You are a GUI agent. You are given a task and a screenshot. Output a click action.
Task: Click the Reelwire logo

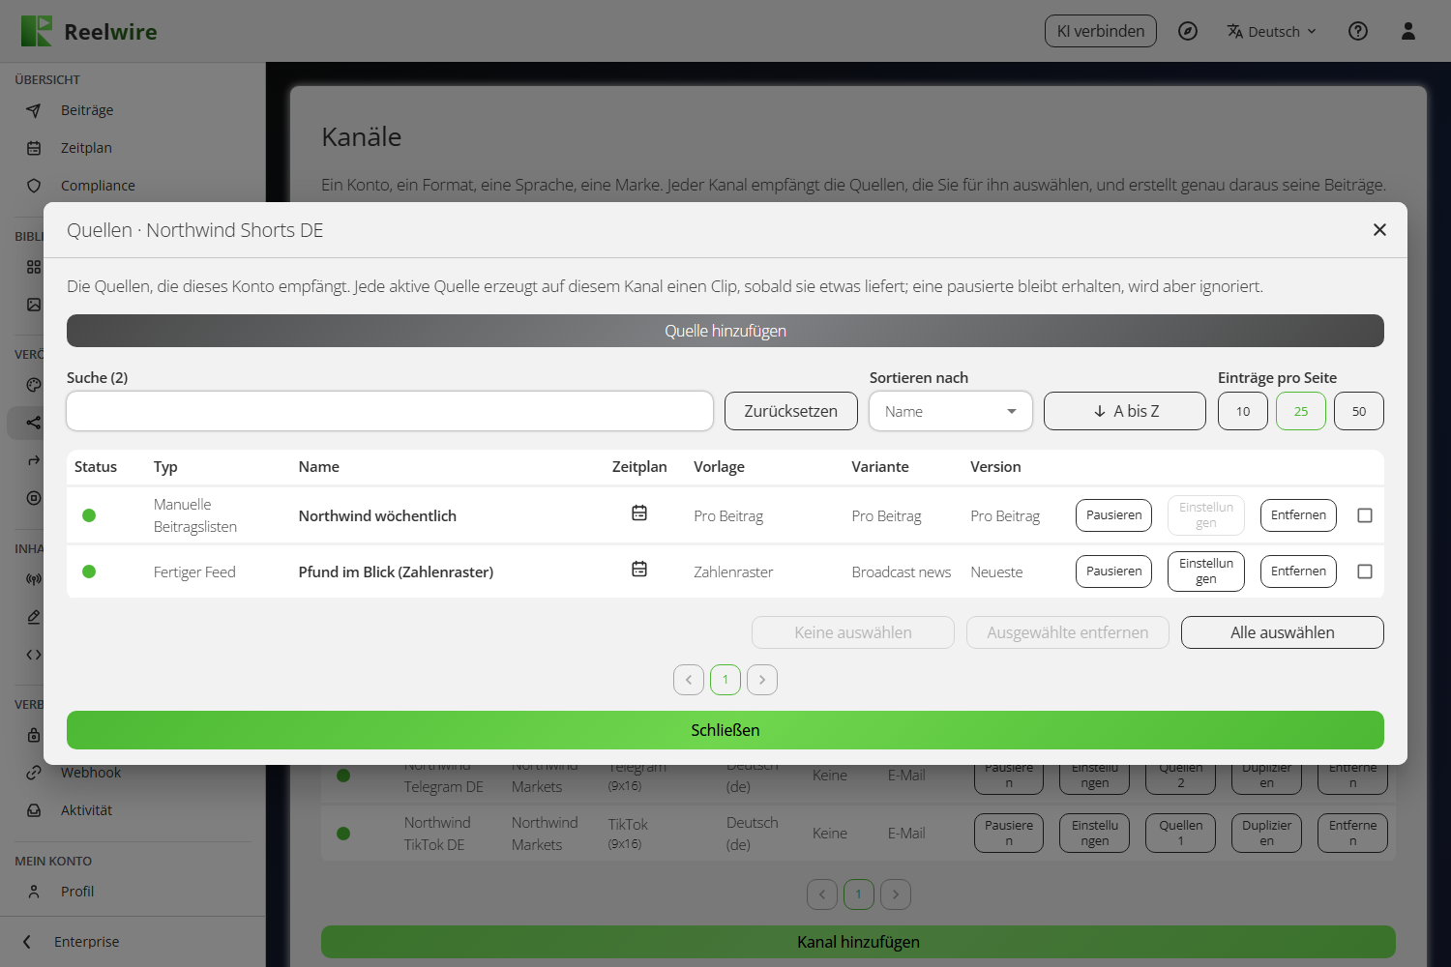(89, 31)
